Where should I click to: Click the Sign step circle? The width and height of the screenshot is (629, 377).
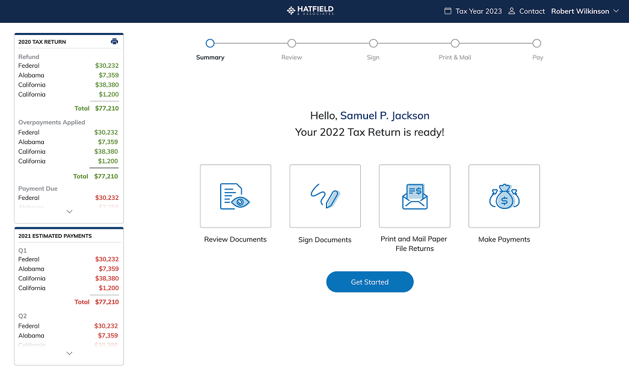click(x=373, y=43)
